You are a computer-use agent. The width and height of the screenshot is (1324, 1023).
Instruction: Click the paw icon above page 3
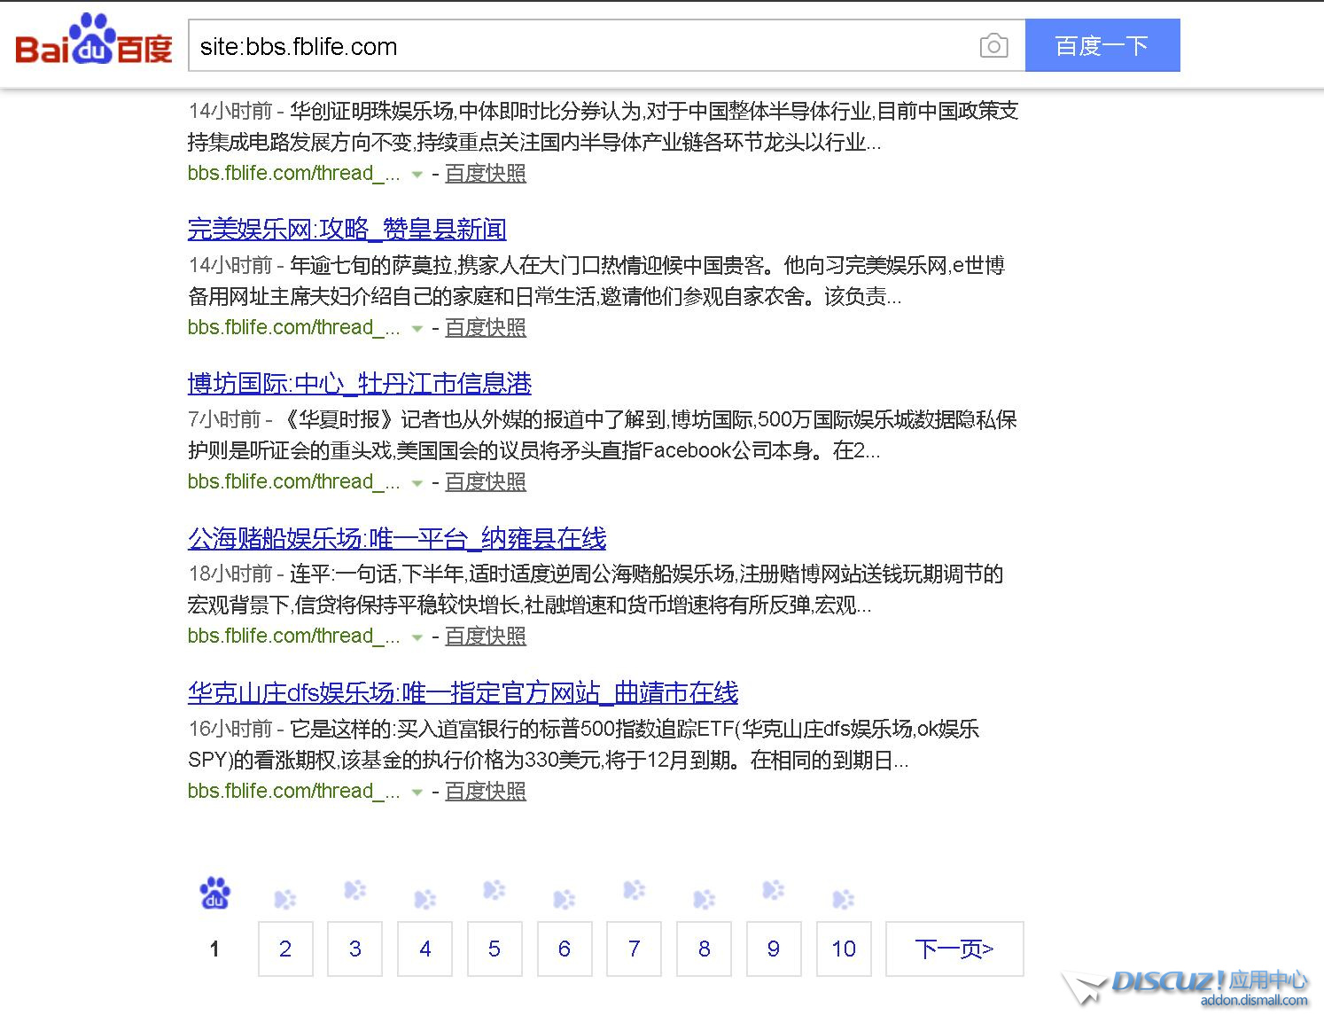354,889
